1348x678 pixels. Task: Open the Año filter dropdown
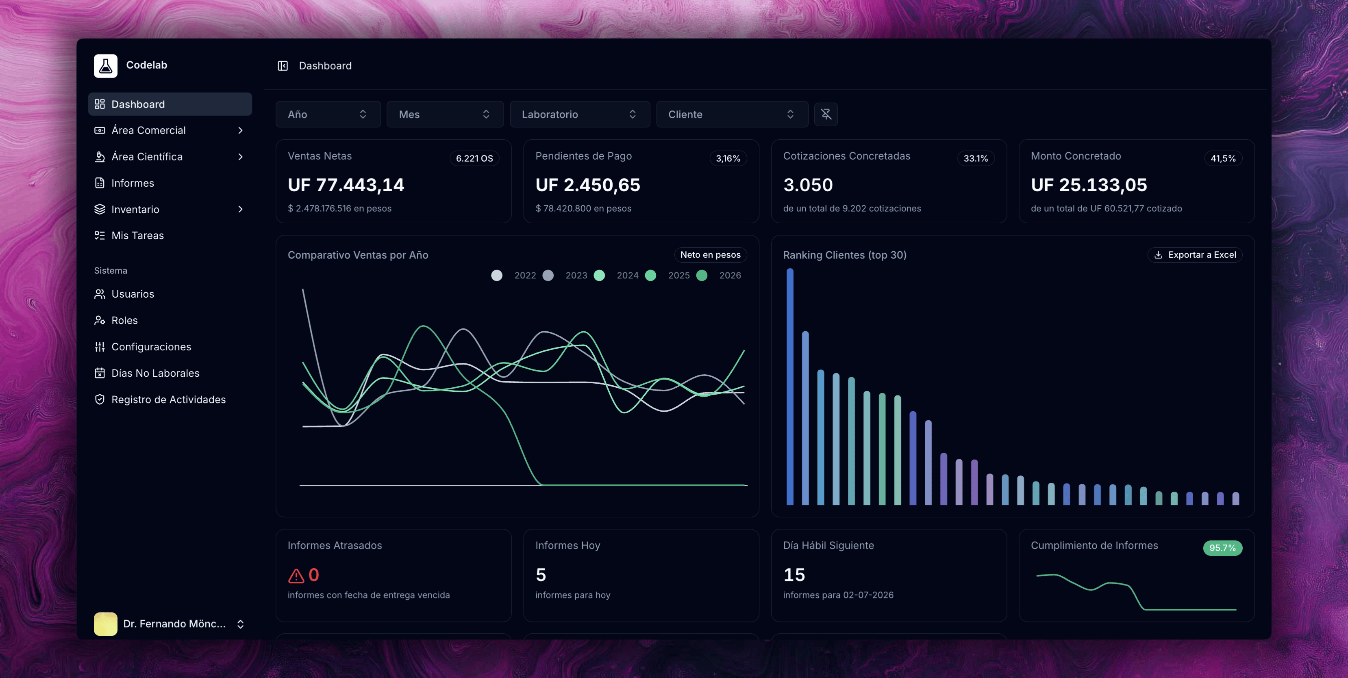coord(328,114)
